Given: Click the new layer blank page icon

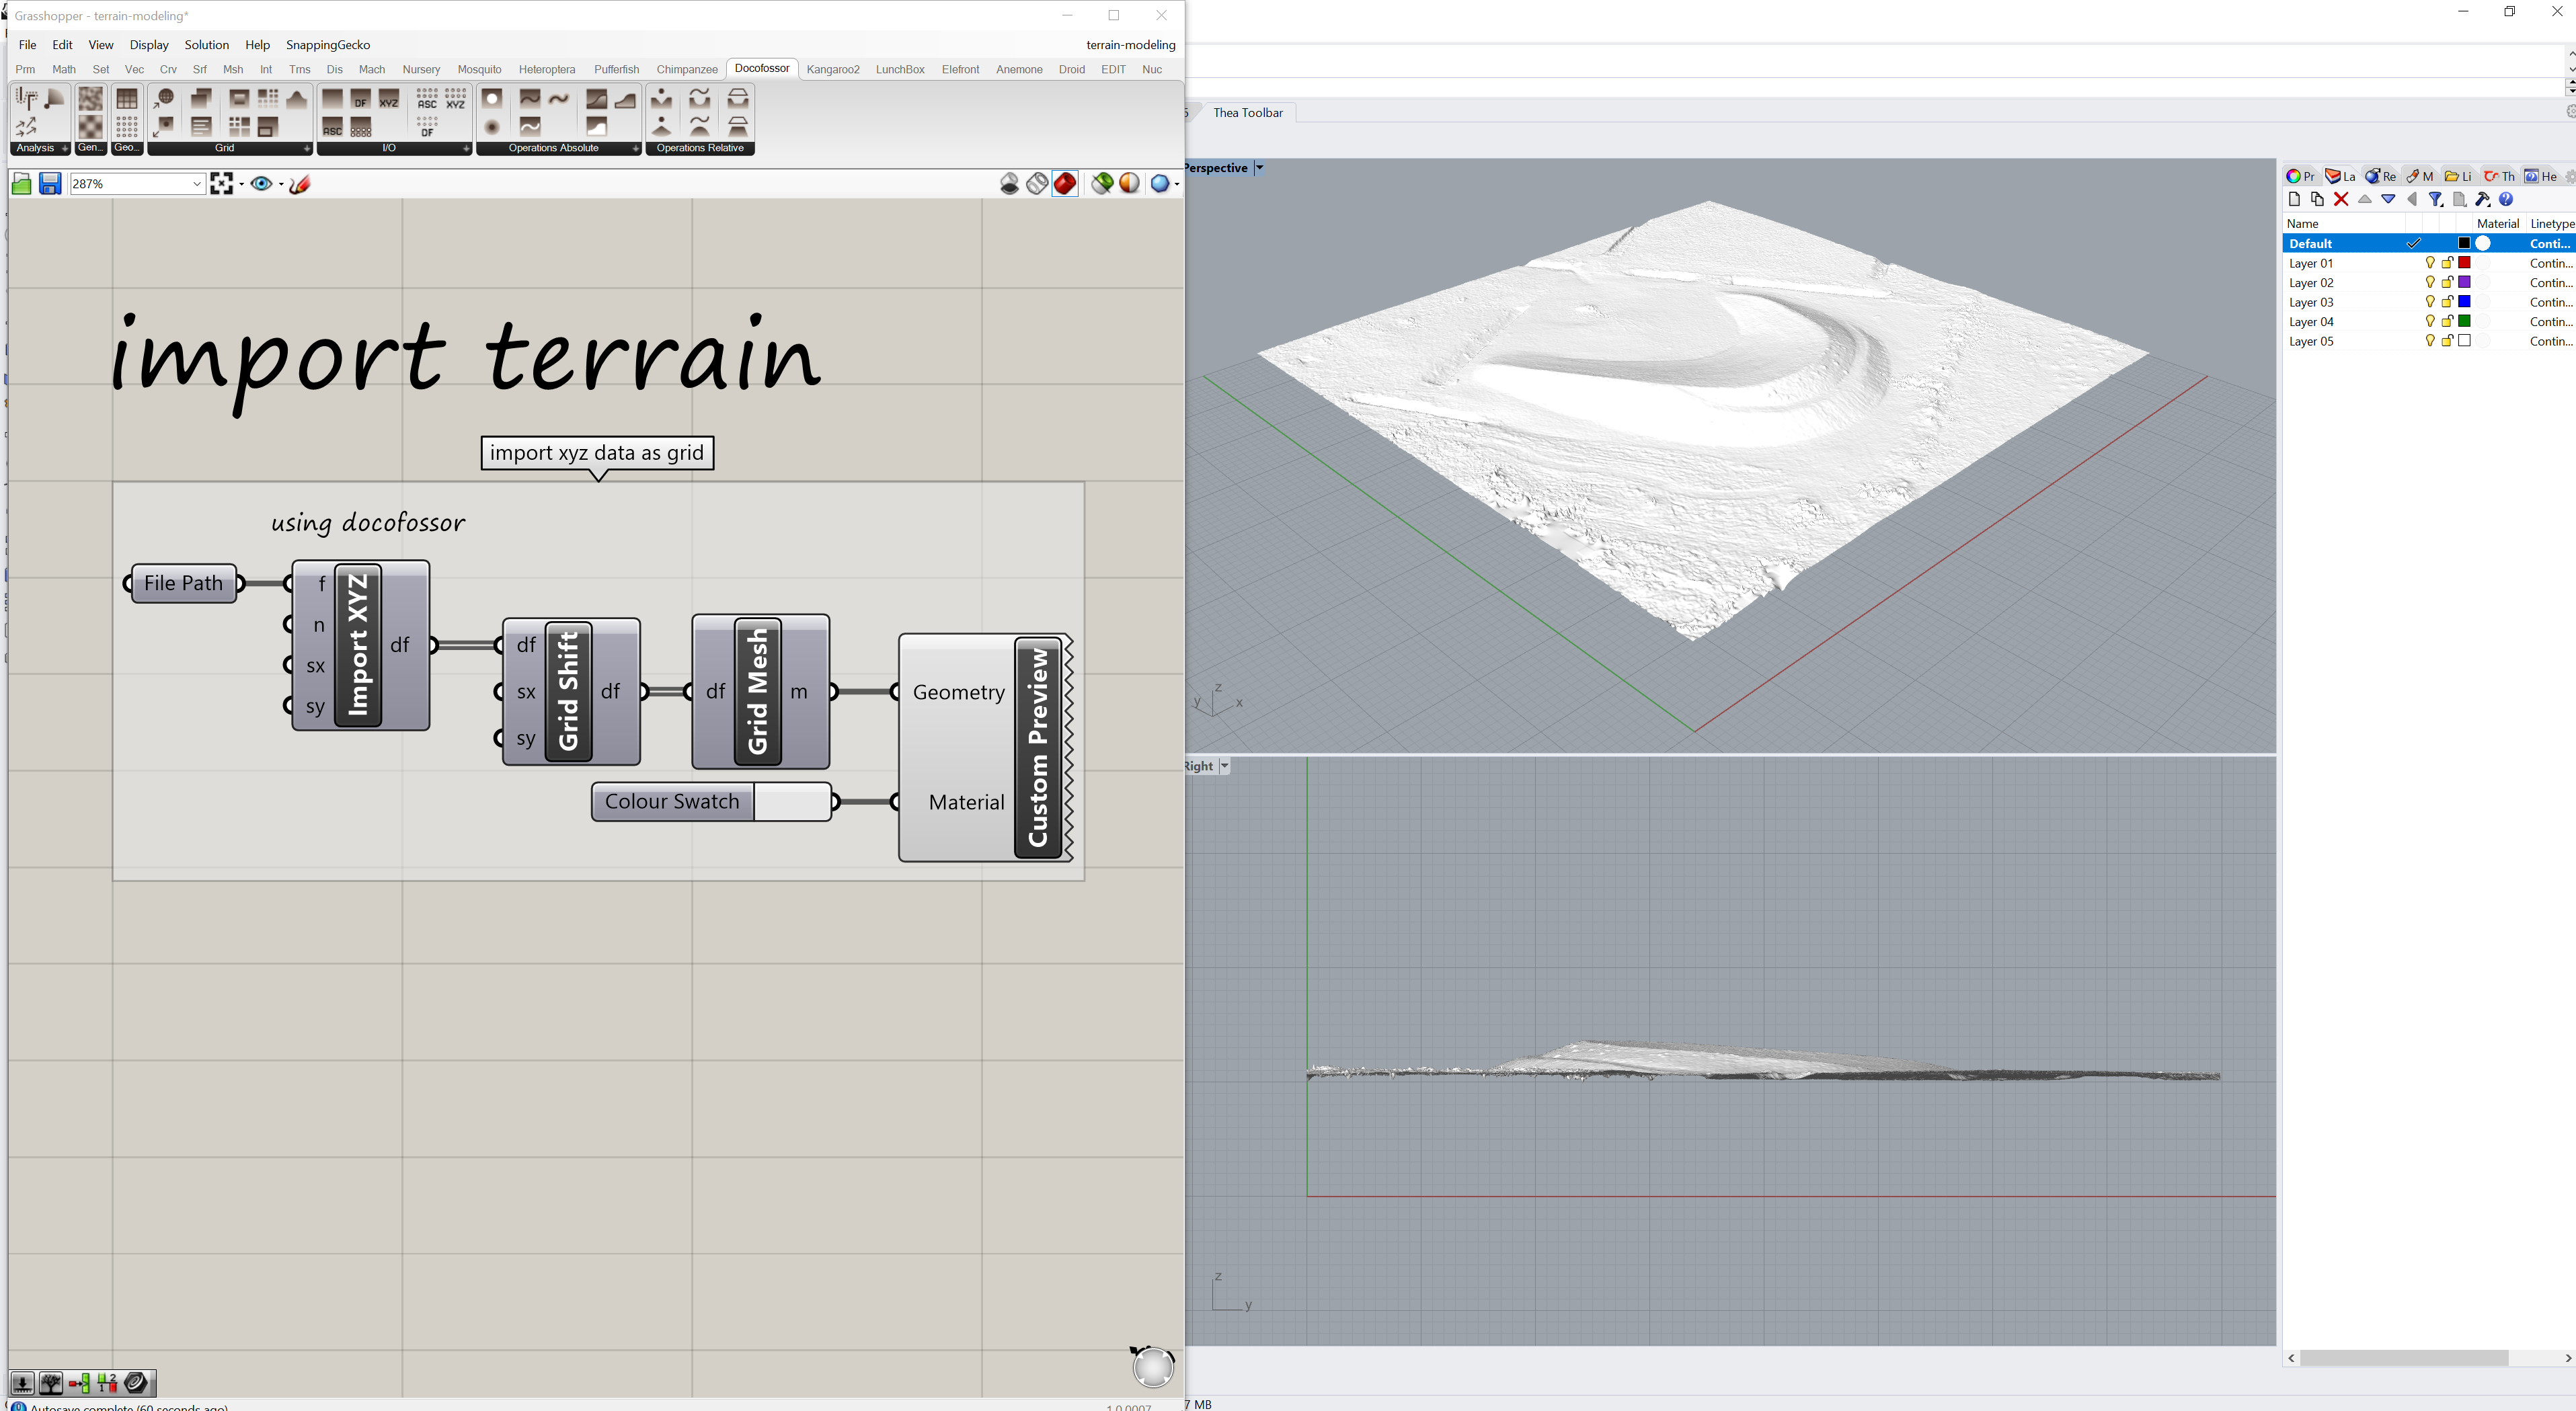Looking at the screenshot, I should tap(2295, 200).
